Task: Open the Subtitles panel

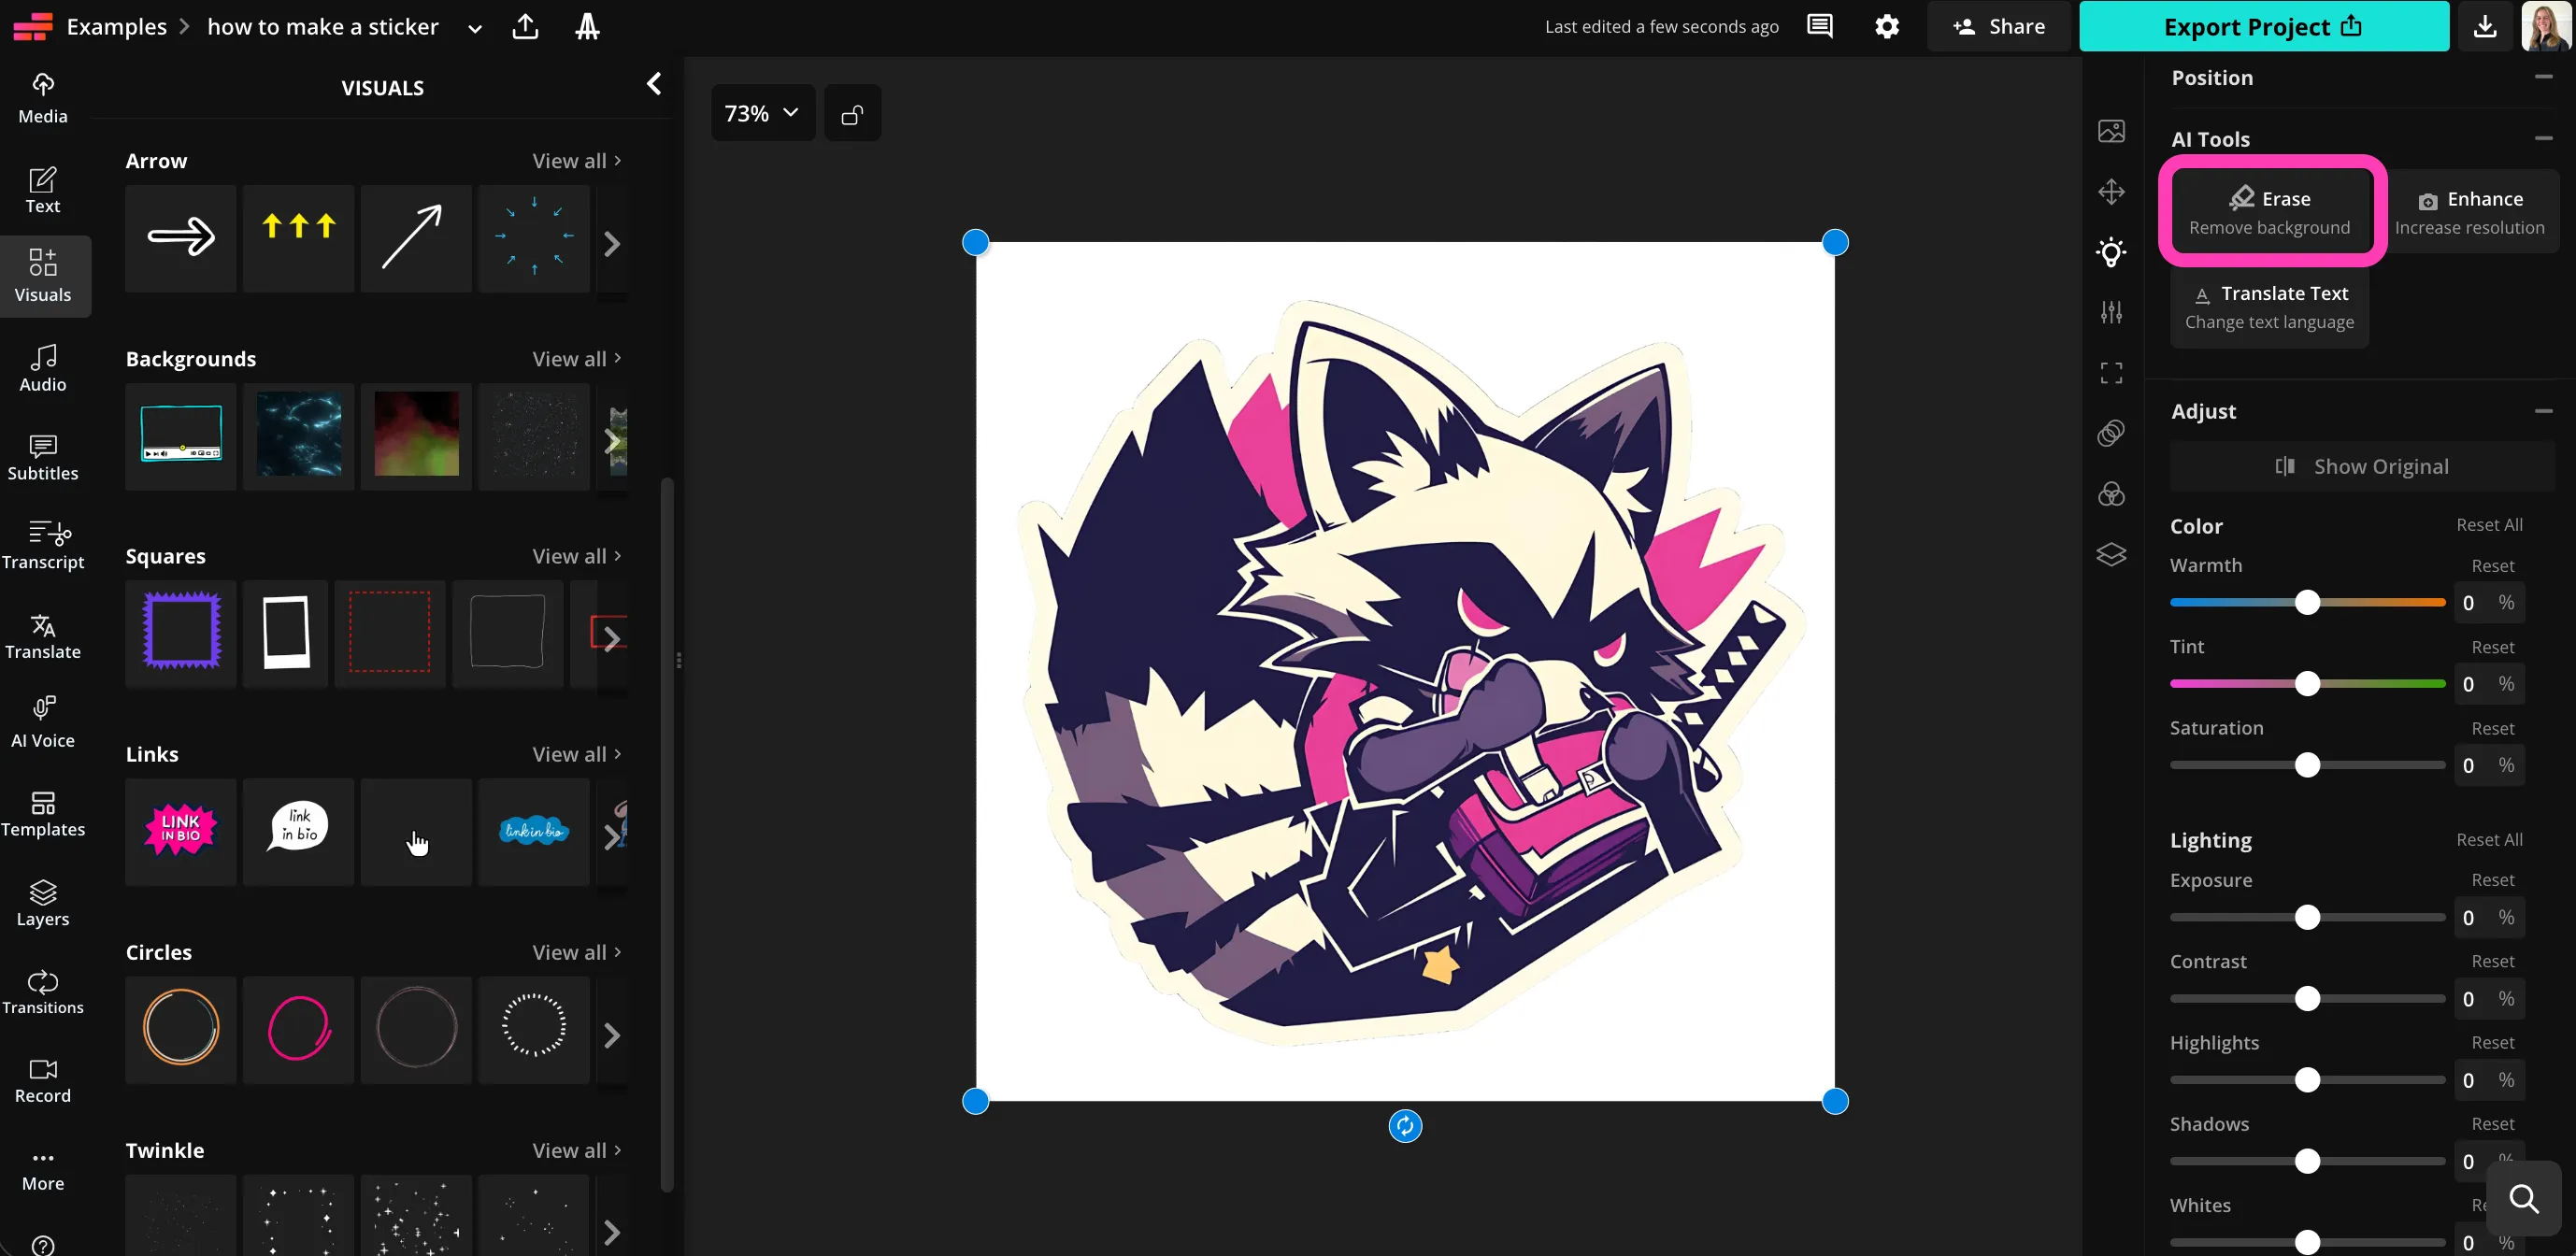Action: [42, 457]
